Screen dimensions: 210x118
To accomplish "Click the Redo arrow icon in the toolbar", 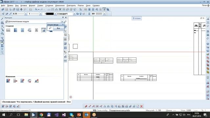I will click(42, 10).
